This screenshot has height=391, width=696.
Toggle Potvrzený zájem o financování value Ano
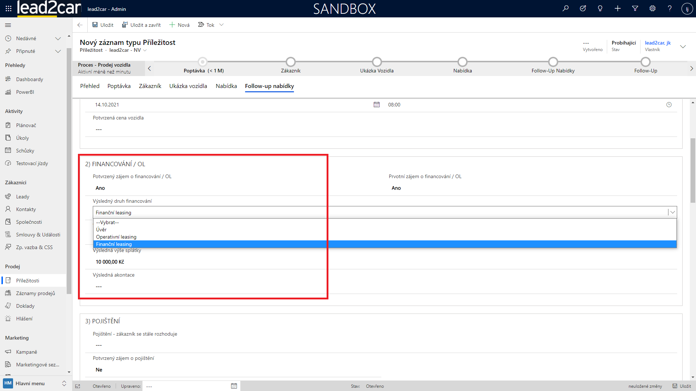click(x=100, y=188)
